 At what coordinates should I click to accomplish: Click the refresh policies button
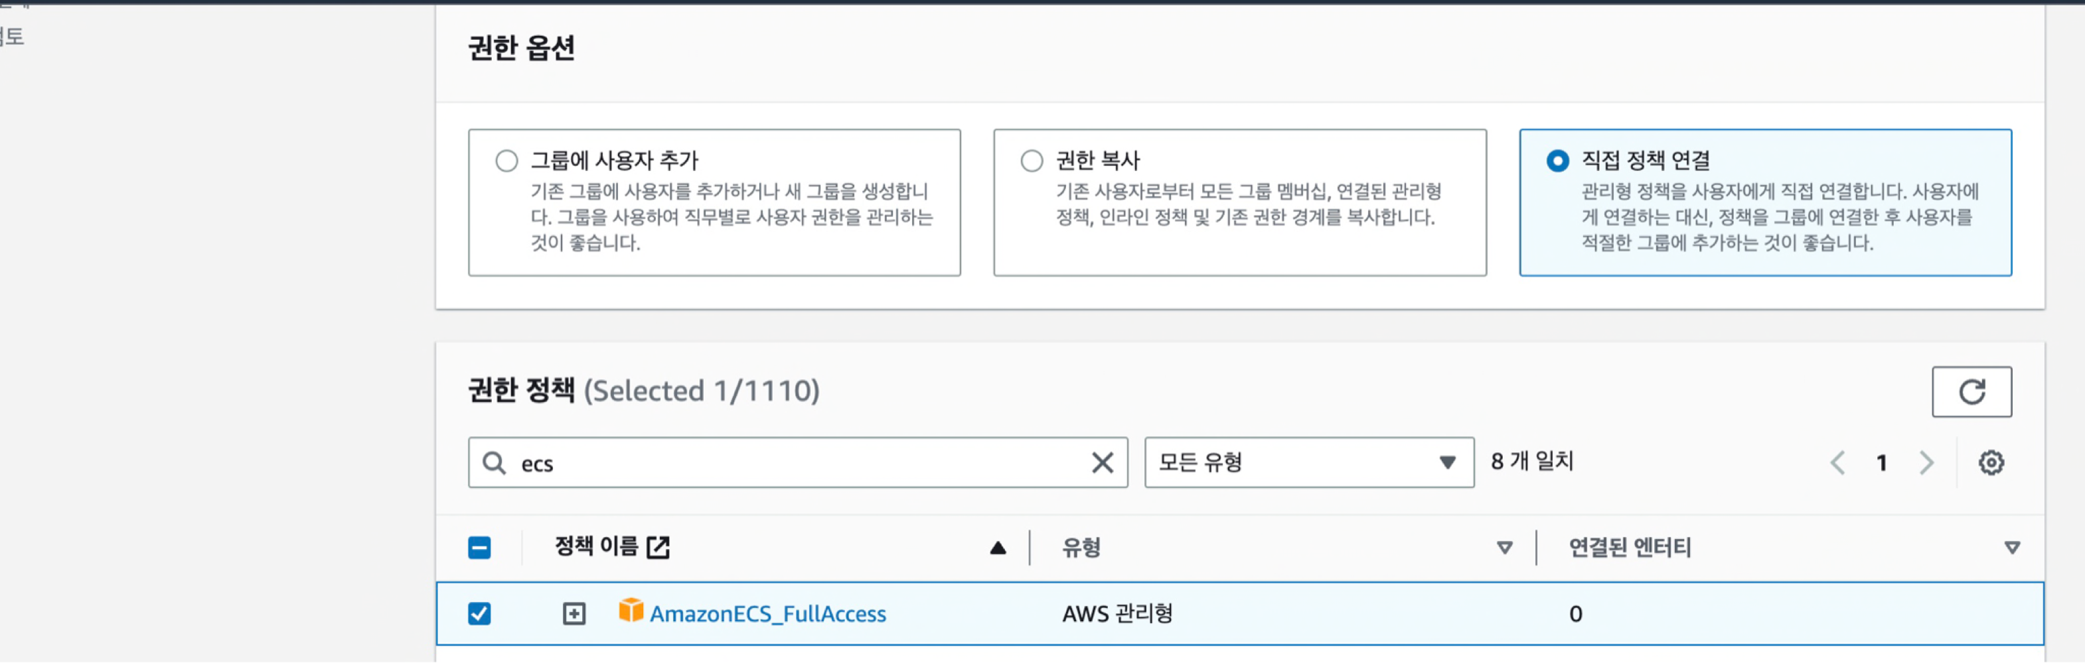1971,392
